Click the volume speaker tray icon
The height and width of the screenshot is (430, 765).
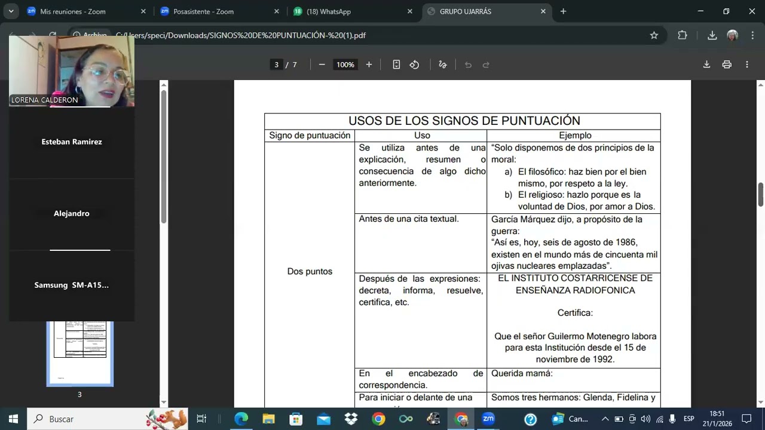point(645,419)
